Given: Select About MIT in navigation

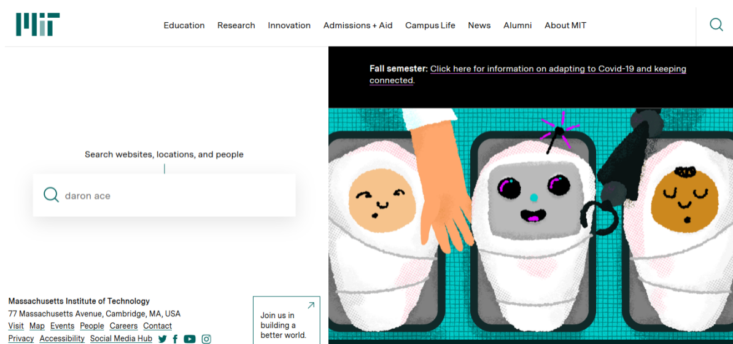Looking at the screenshot, I should pyautogui.click(x=565, y=25).
